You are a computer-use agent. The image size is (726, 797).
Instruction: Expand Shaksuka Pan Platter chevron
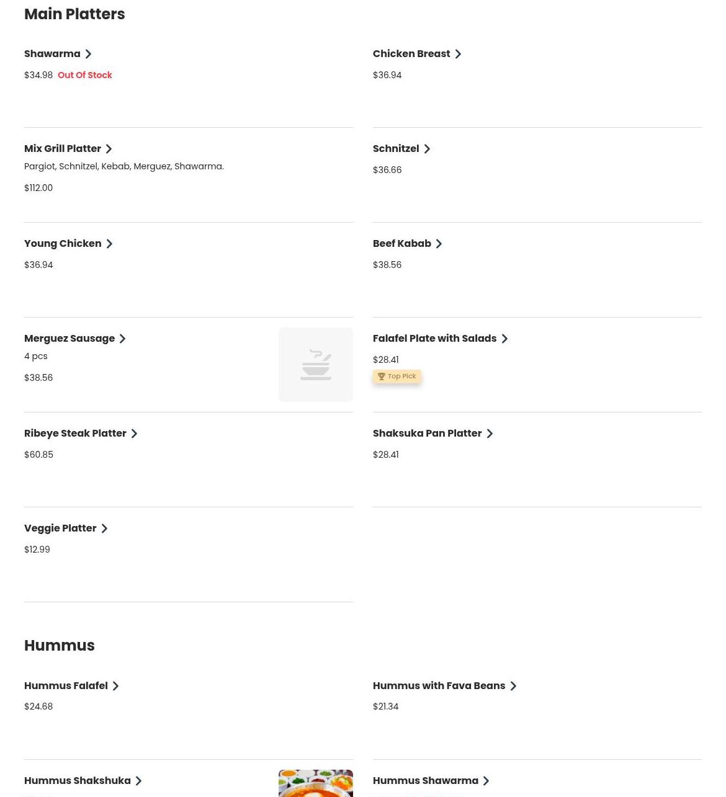pyautogui.click(x=490, y=434)
